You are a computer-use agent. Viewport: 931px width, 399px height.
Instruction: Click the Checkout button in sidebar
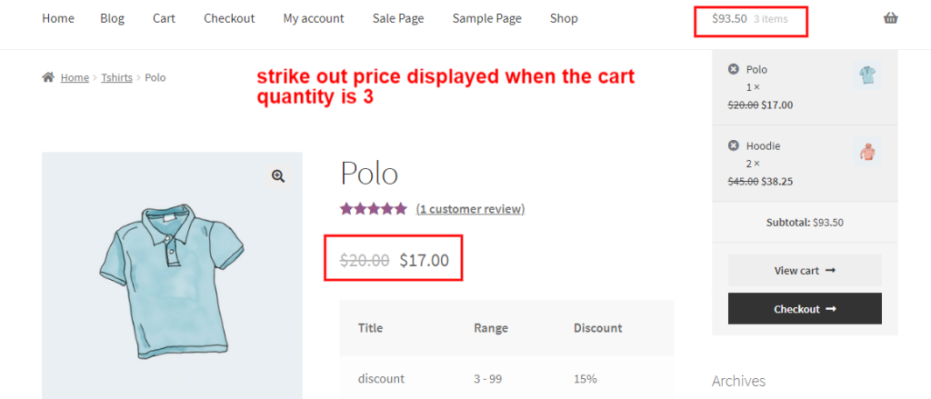click(x=804, y=309)
